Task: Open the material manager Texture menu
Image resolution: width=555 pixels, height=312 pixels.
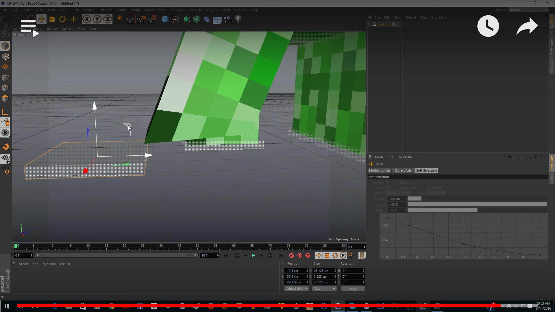Action: tap(65, 264)
